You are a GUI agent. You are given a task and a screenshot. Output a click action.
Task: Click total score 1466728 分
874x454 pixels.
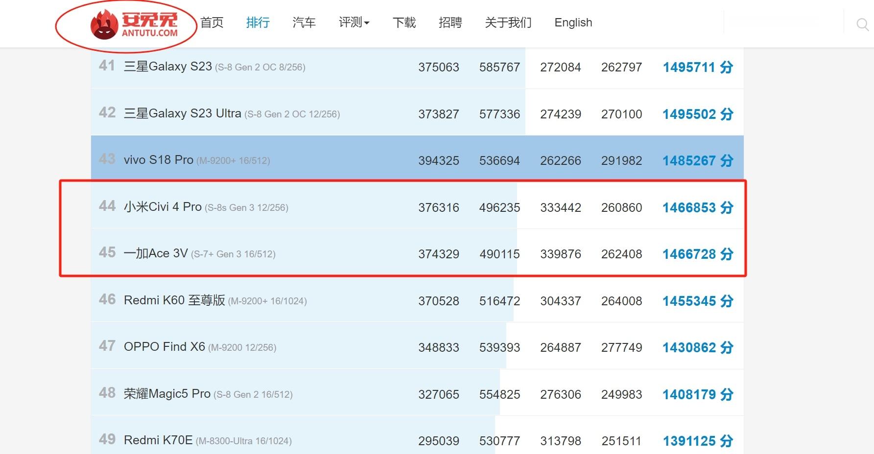coord(698,254)
